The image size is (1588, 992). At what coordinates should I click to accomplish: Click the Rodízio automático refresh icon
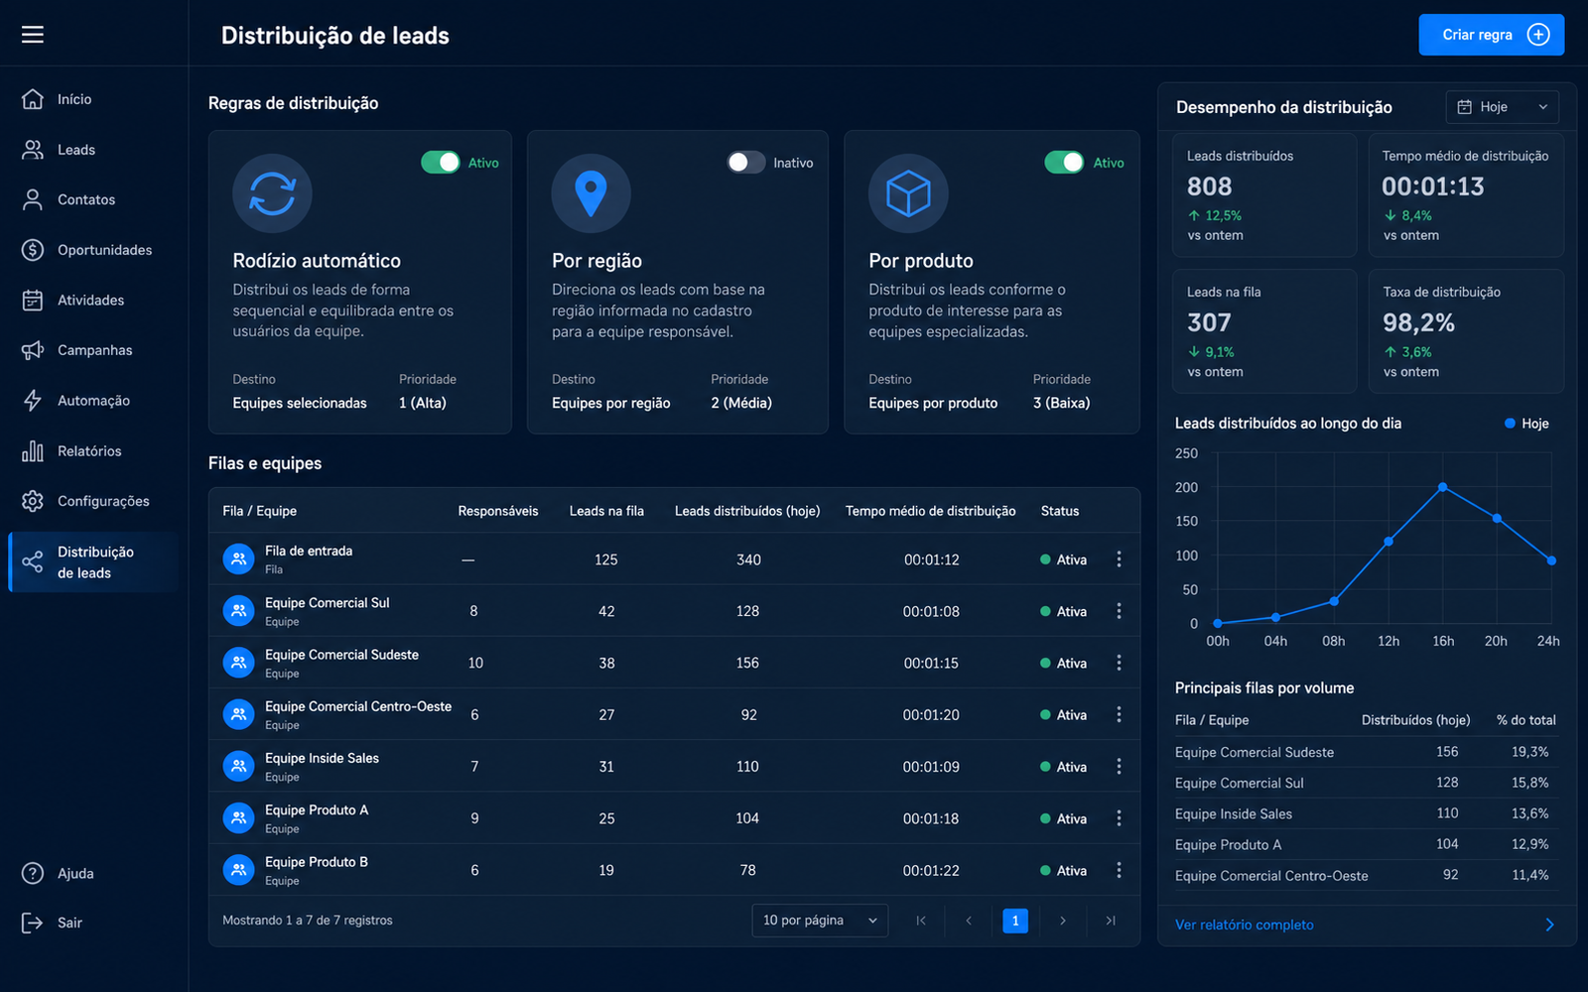click(x=272, y=193)
